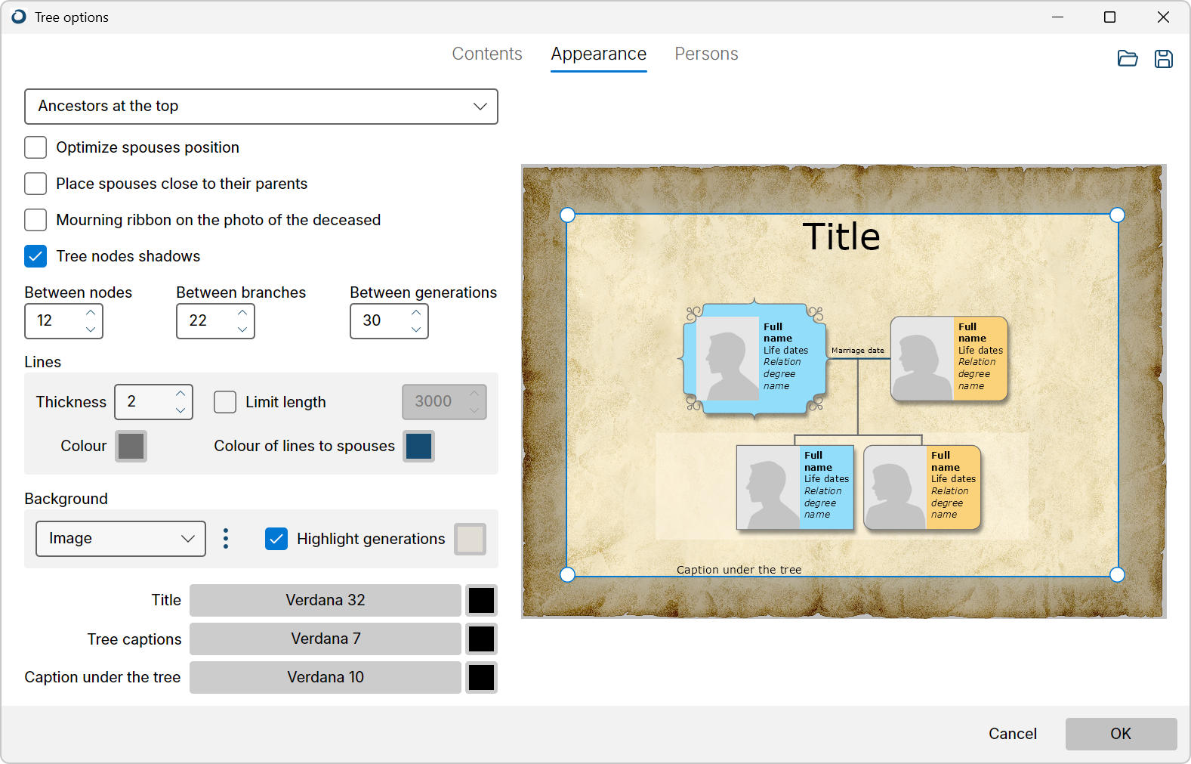The height and width of the screenshot is (764, 1191).
Task: Disable Tree nodes shadows checkbox
Action: [x=35, y=256]
